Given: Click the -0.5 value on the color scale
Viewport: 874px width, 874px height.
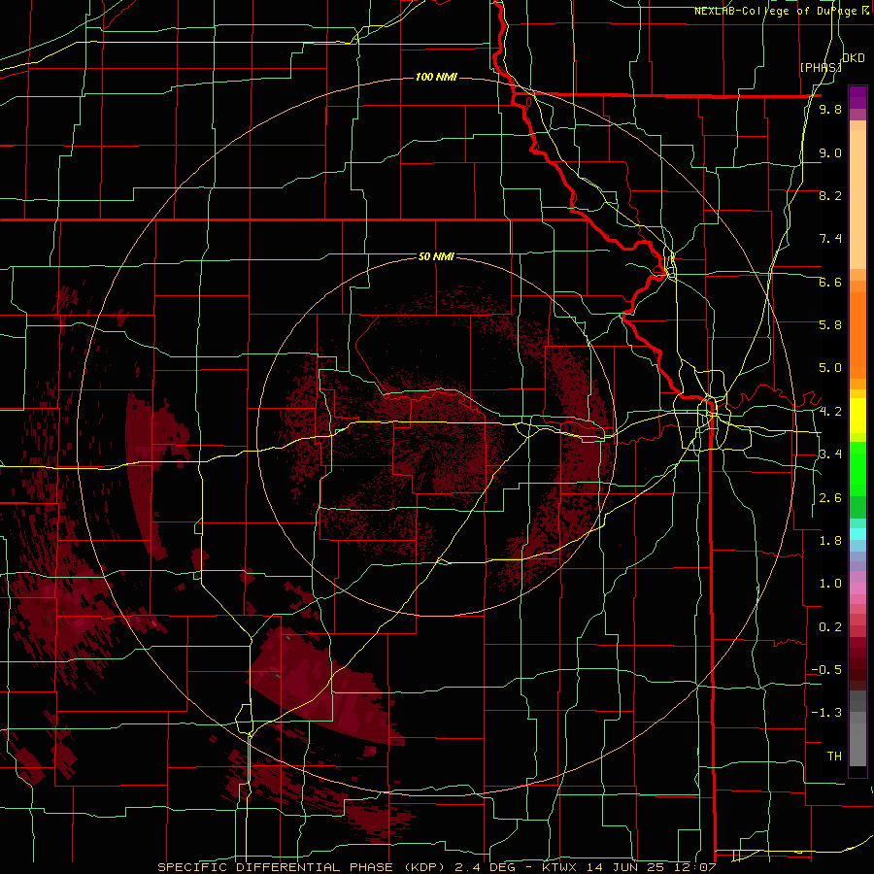Looking at the screenshot, I should 826,669.
